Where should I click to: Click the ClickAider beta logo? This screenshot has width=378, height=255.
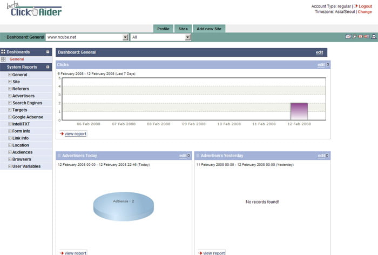[36, 10]
